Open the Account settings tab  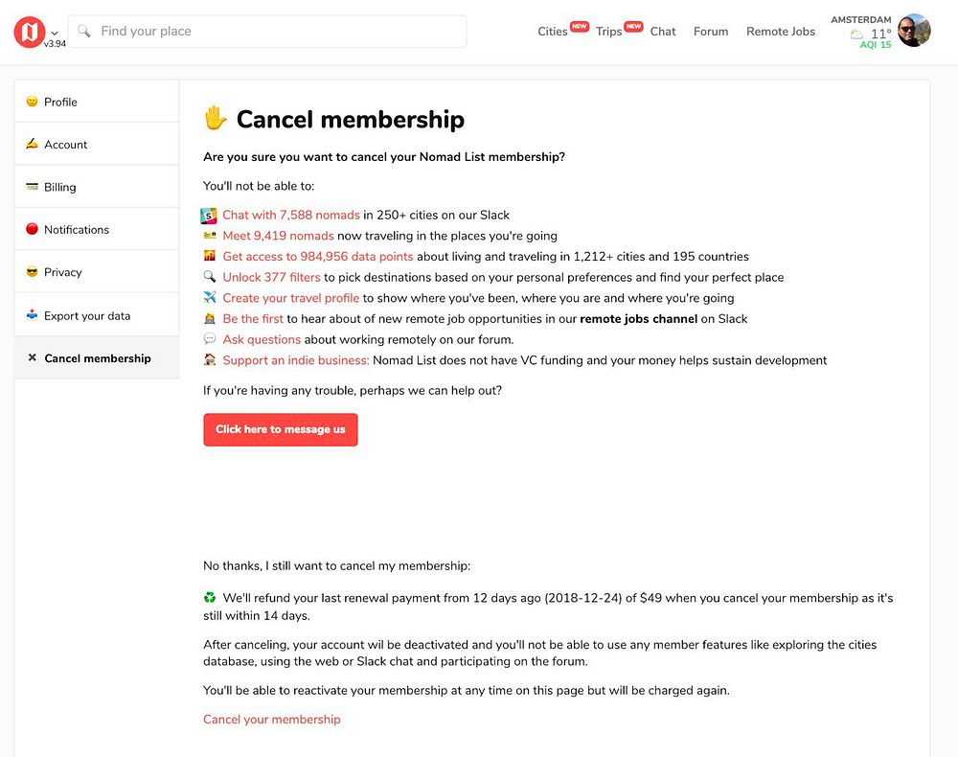65,145
